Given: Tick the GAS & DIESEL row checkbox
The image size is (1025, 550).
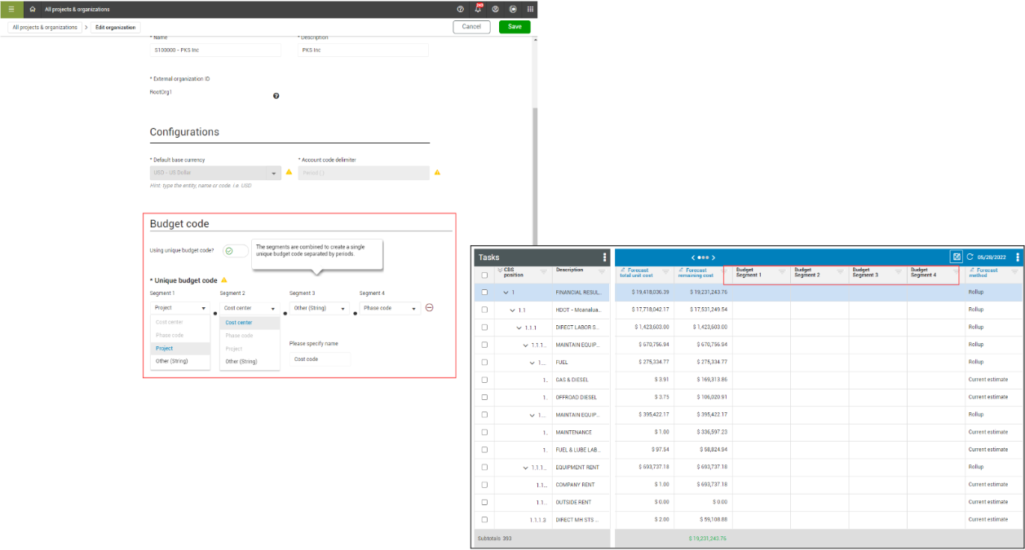Looking at the screenshot, I should pos(484,380).
